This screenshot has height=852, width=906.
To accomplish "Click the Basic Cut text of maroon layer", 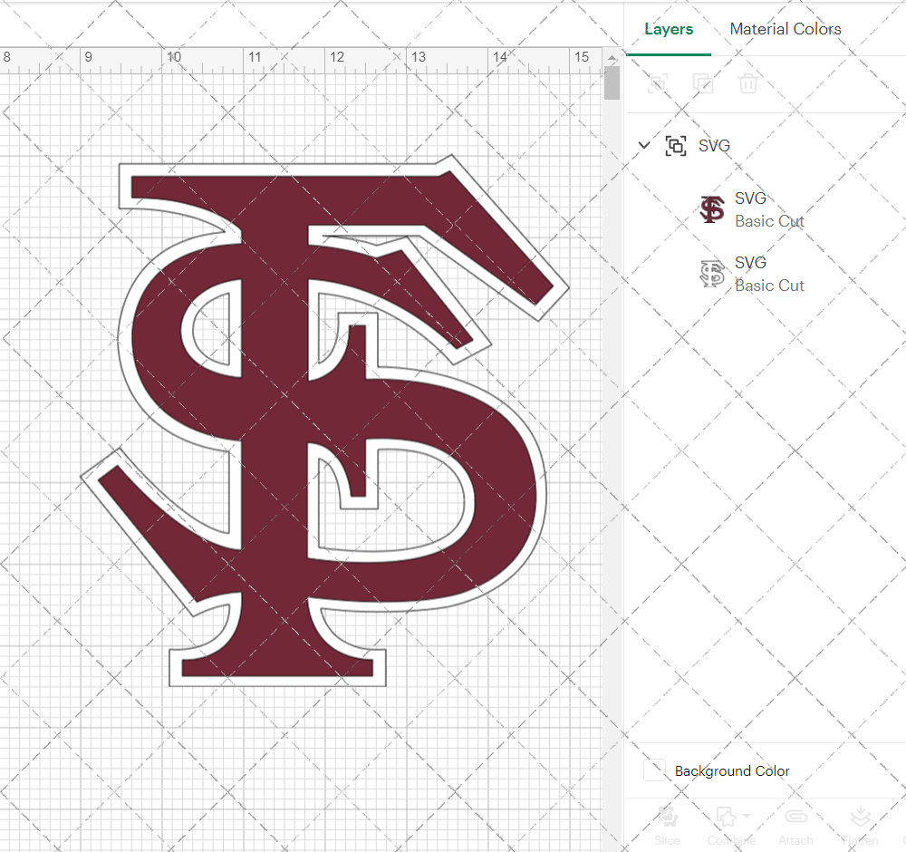I will [769, 221].
